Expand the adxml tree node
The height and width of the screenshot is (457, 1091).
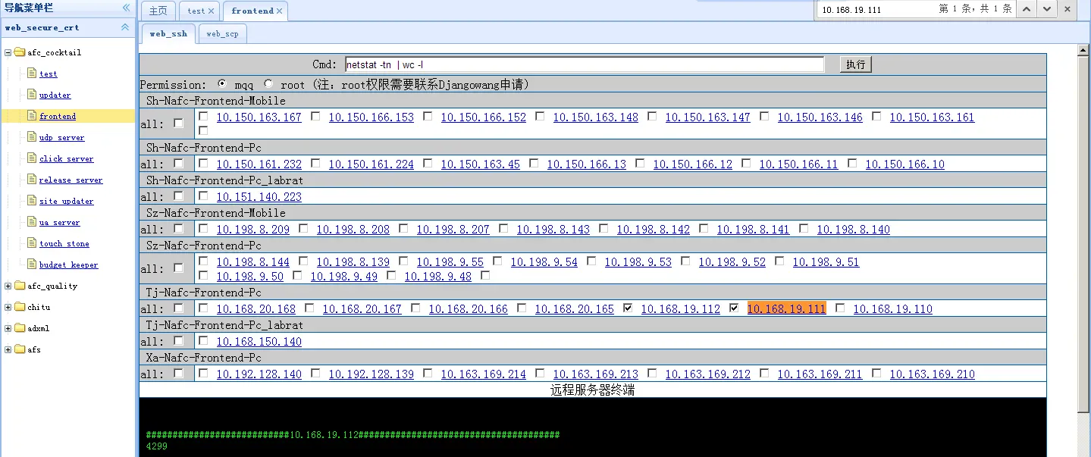point(8,328)
